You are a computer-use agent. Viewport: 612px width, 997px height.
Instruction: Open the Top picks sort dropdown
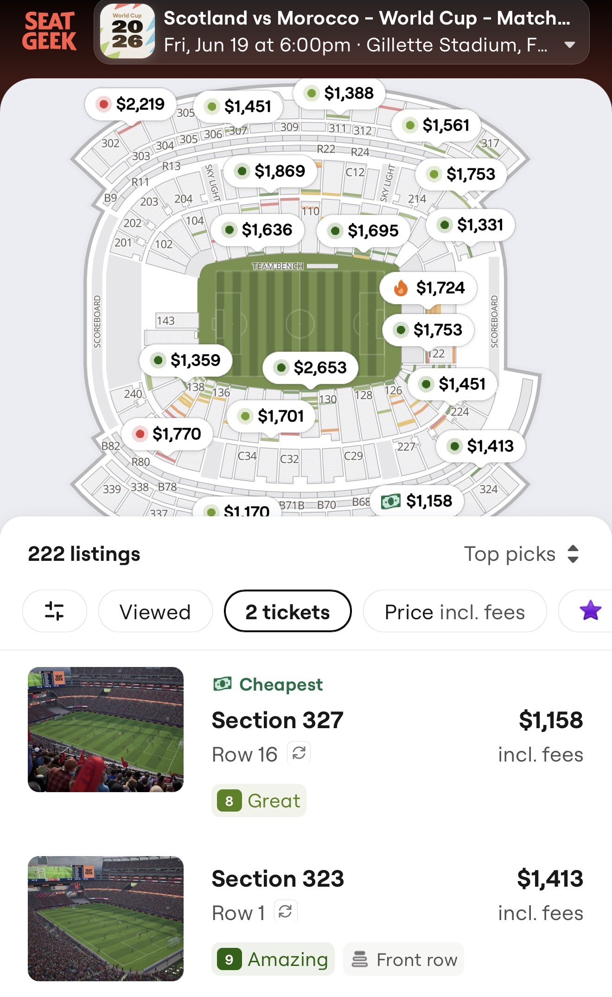(522, 554)
